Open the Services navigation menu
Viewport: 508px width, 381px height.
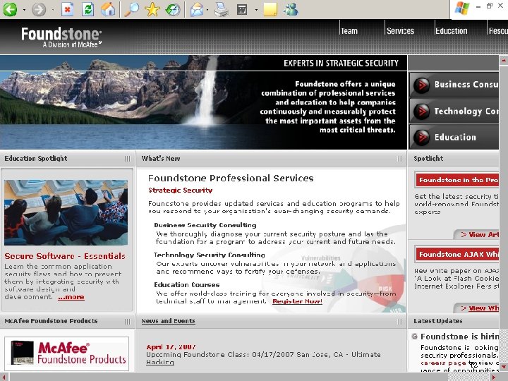(400, 31)
